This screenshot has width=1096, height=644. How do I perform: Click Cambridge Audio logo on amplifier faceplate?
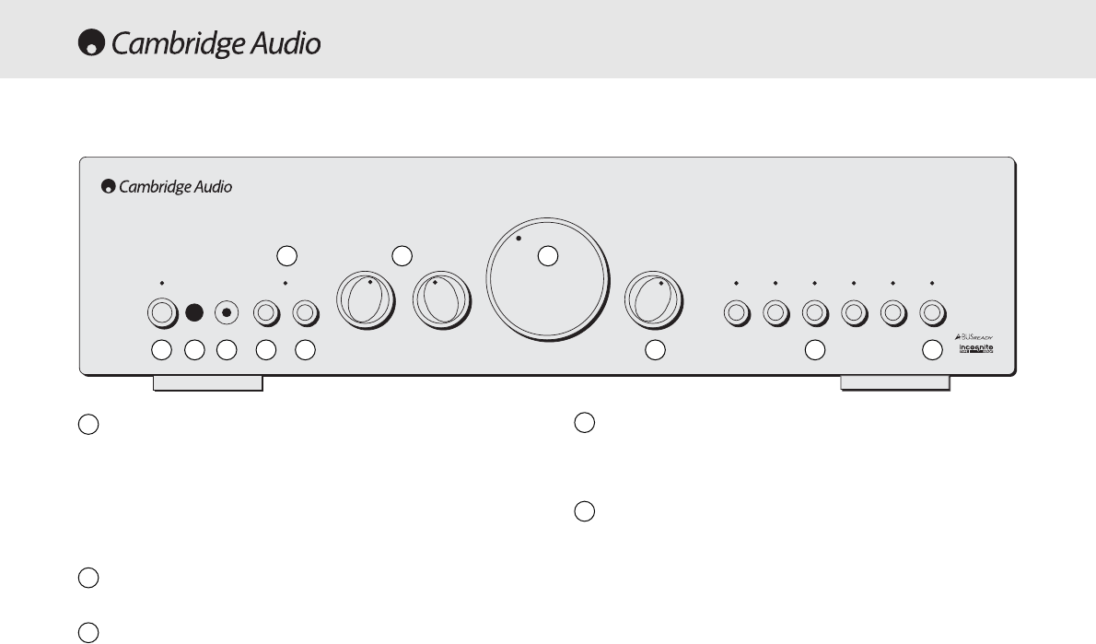pyautogui.click(x=167, y=187)
